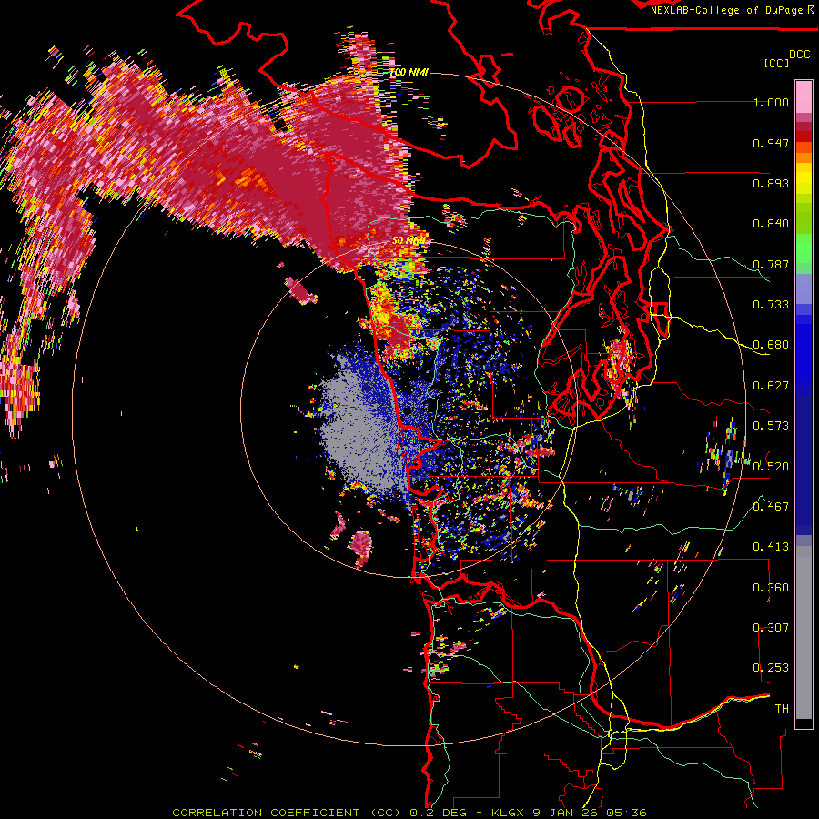Viewport: 819px width, 819px height.
Task: Select the 0.413 scale value
Action: [x=771, y=547]
